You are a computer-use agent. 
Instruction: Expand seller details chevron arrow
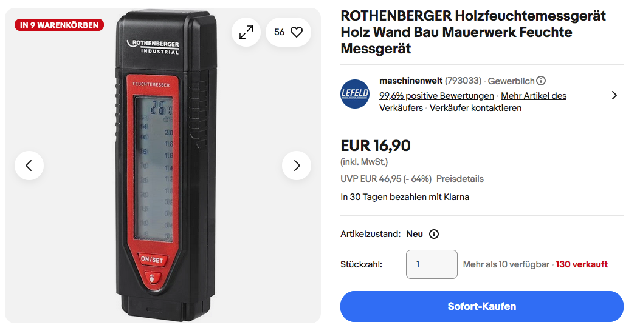coord(614,95)
